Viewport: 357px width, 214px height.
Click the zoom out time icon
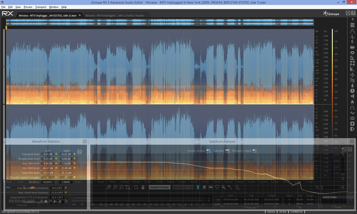pos(115,187)
